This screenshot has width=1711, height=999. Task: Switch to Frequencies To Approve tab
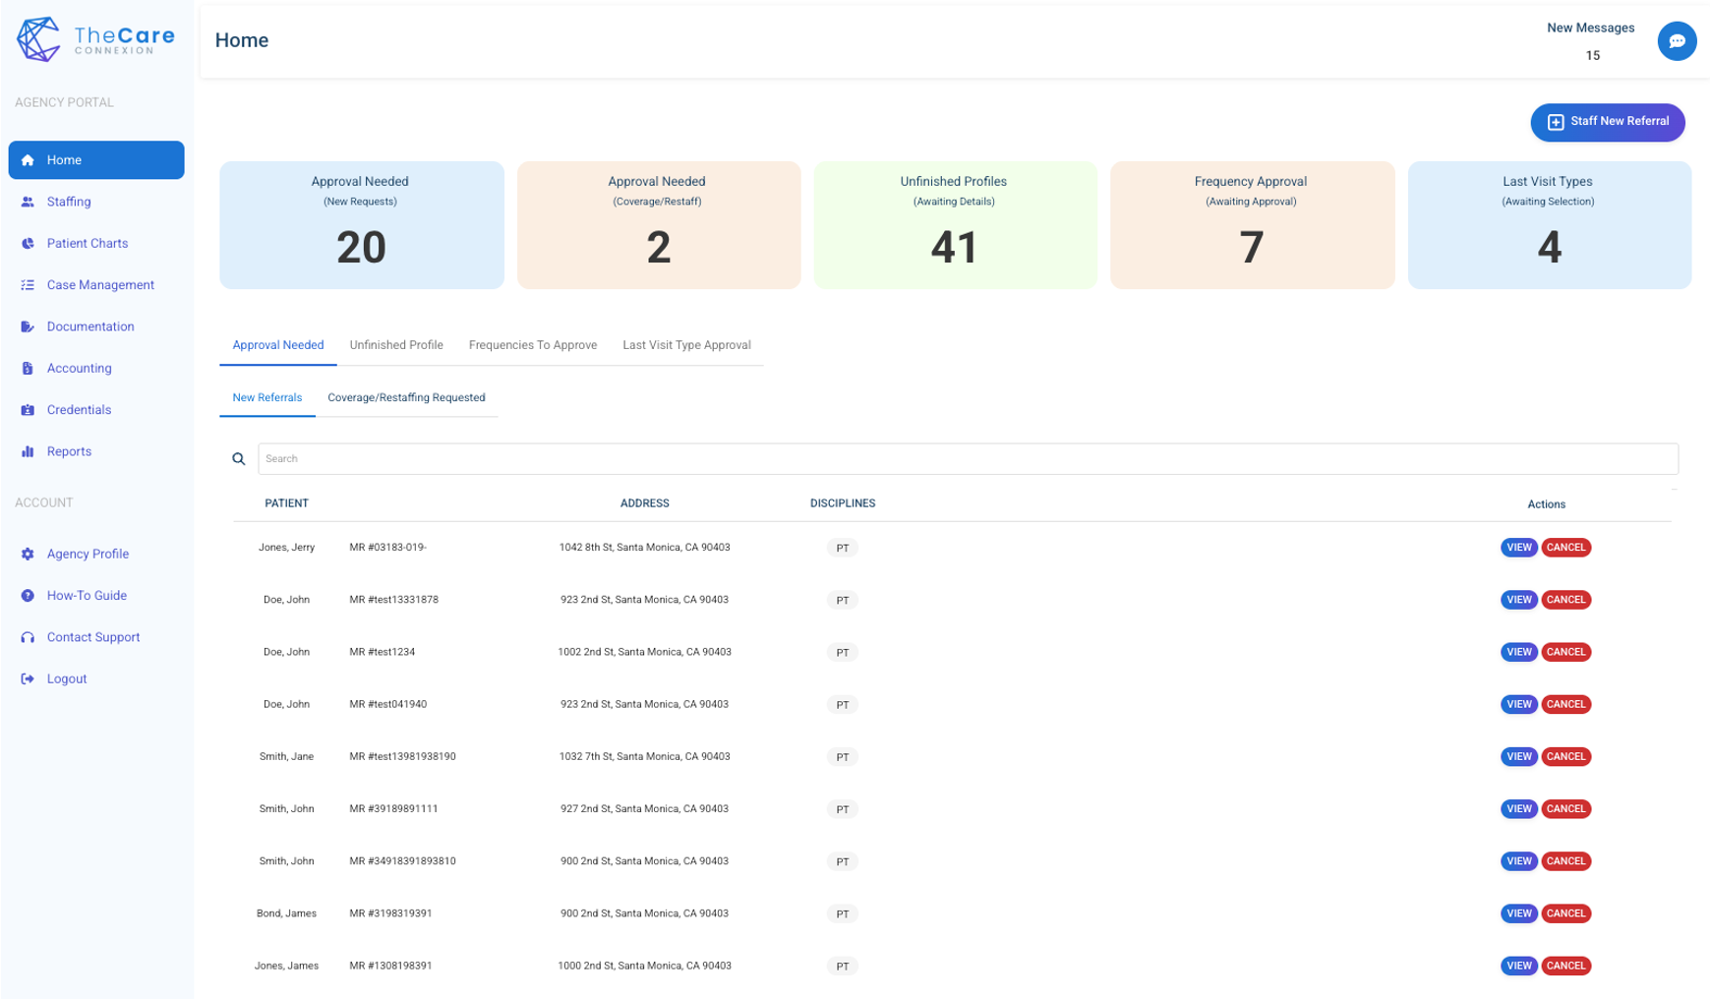pyautogui.click(x=533, y=345)
